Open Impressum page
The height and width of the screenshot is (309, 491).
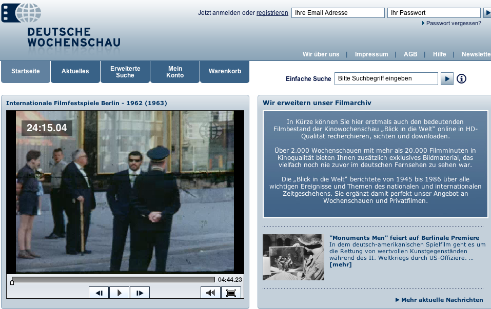click(371, 54)
